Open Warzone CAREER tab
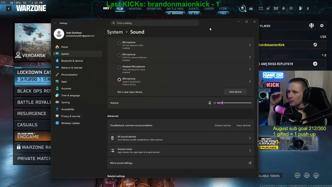 [x=209, y=9]
